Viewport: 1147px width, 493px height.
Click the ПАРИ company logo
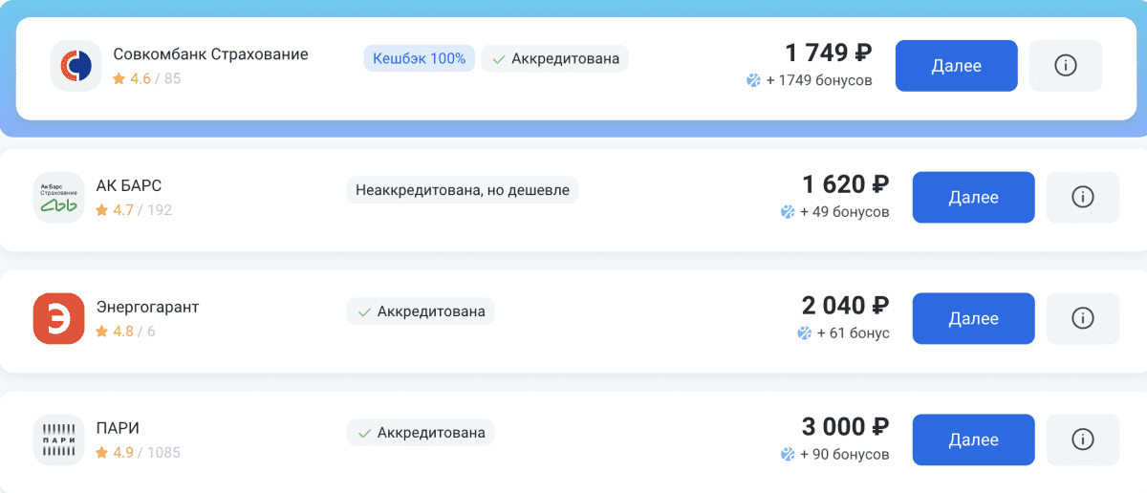click(x=59, y=440)
